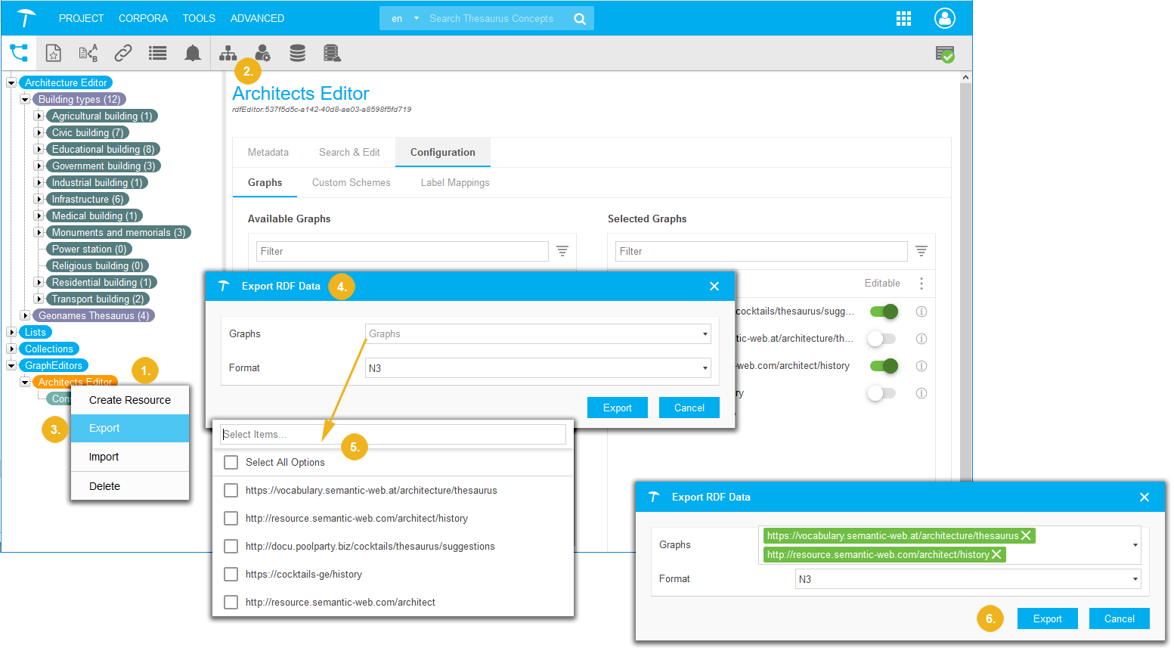Screen dimensions: 1174x651
Task: Click the Available Graphs Filter field
Action: [x=402, y=251]
